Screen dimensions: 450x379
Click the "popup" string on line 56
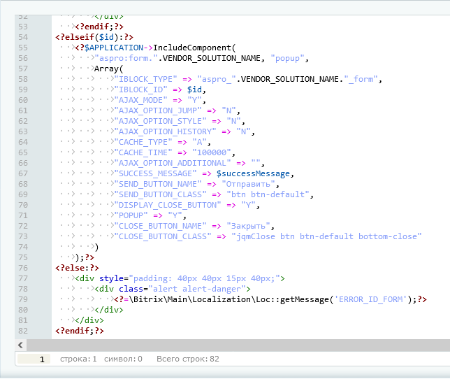click(288, 58)
